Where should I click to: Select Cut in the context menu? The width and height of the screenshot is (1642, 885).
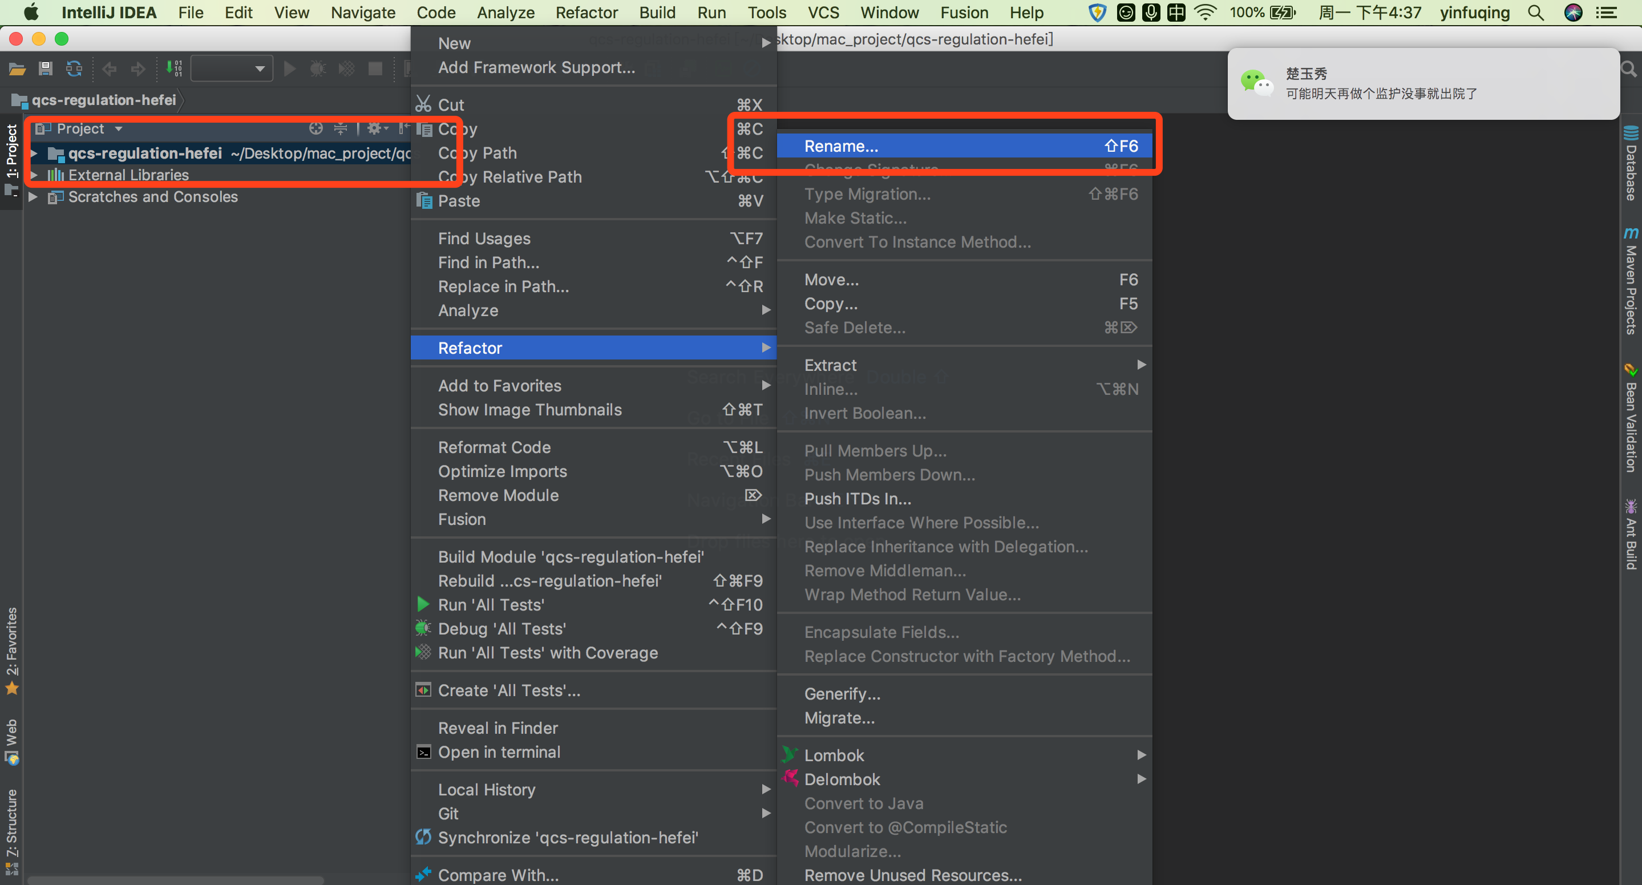click(x=593, y=105)
